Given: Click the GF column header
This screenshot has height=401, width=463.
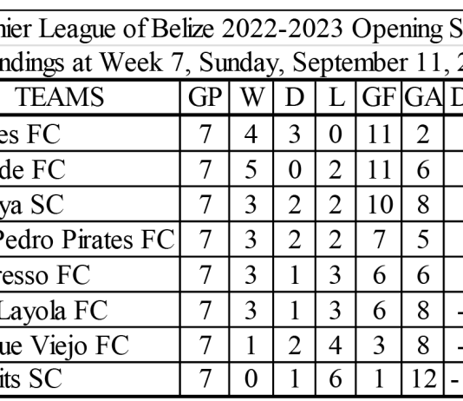Looking at the screenshot, I should pos(379,97).
